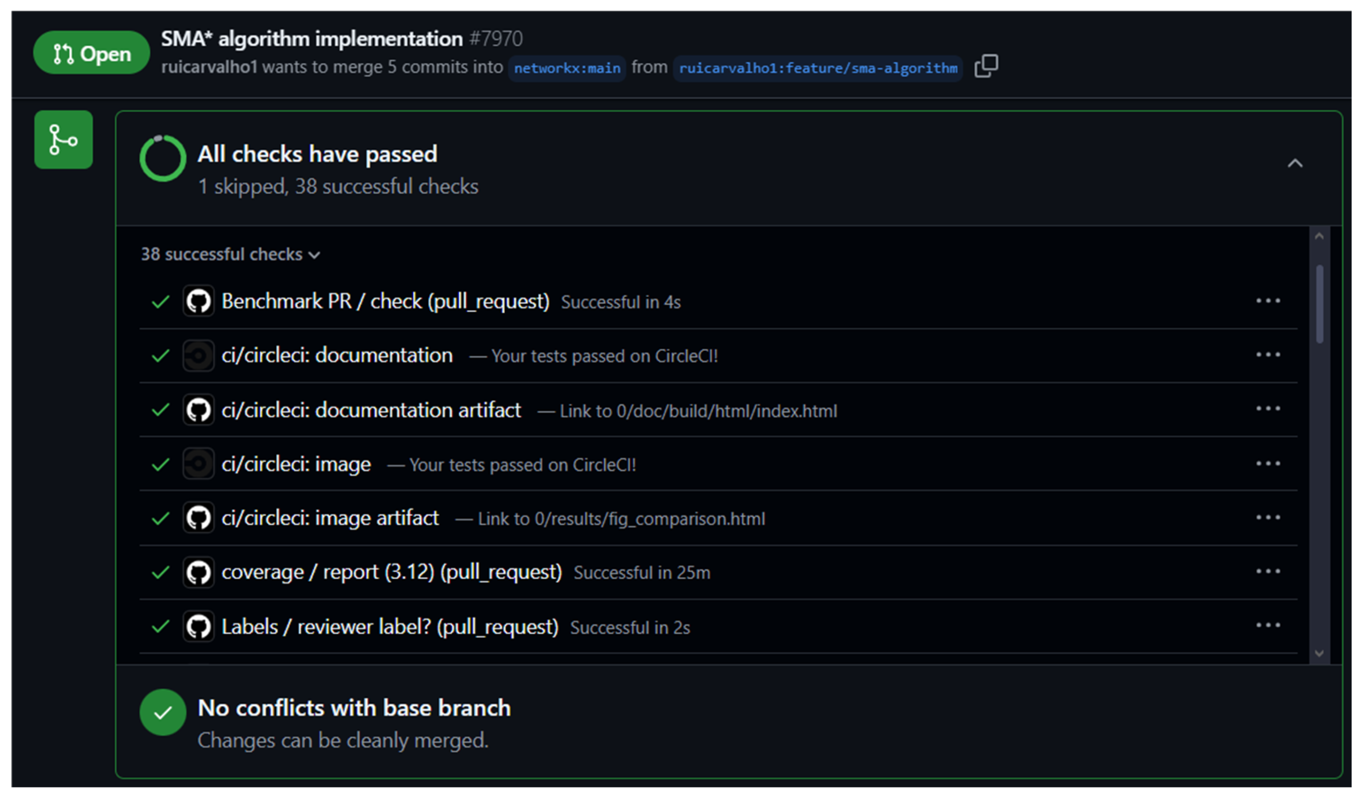Open three-dot menu for documentation artifact check
The image size is (1363, 799).
pyautogui.click(x=1268, y=409)
